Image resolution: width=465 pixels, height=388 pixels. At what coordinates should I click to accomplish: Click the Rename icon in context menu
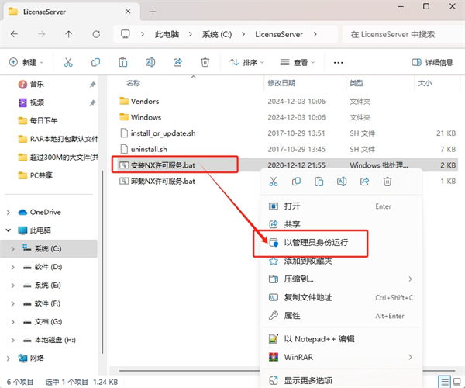(x=341, y=182)
